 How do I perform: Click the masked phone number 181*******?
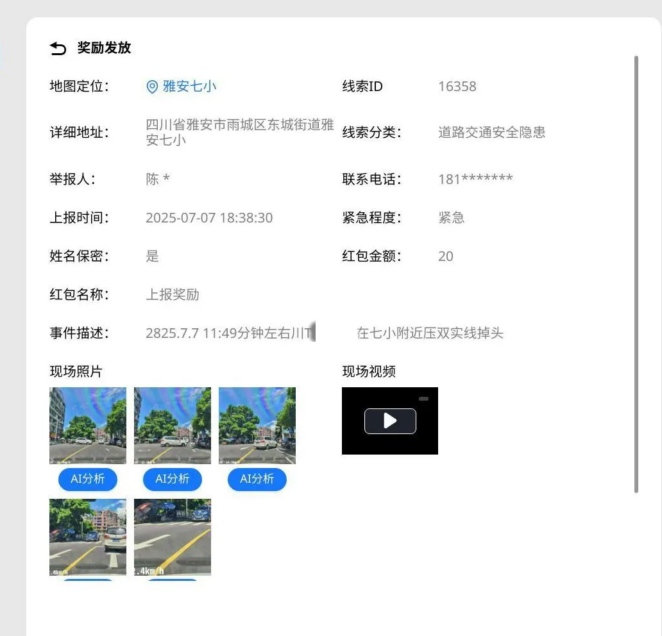[x=475, y=180]
